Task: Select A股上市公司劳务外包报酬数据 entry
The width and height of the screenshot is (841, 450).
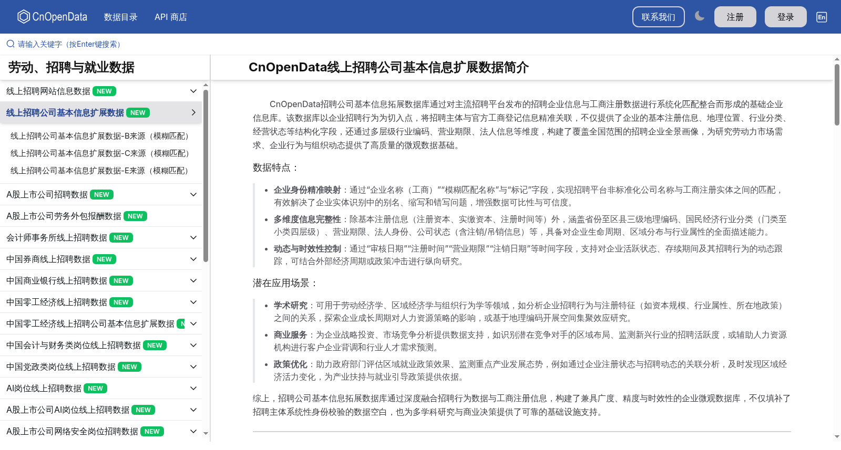Action: (64, 216)
